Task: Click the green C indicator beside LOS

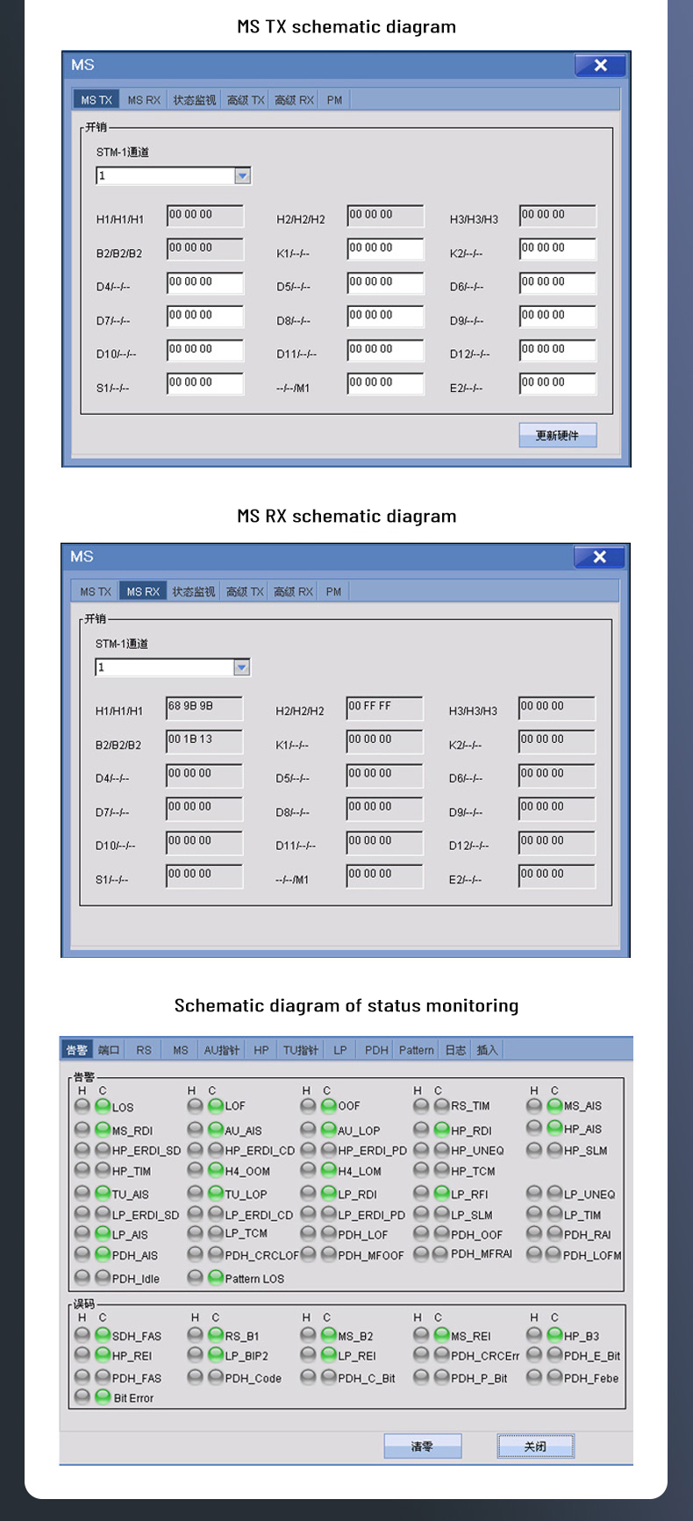Action: click(103, 1106)
